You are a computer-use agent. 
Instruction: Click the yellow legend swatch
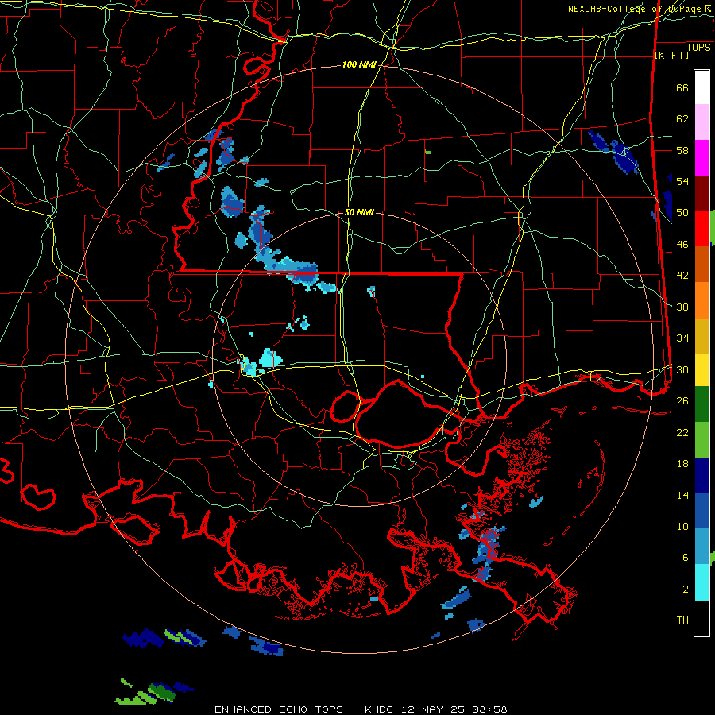click(701, 370)
